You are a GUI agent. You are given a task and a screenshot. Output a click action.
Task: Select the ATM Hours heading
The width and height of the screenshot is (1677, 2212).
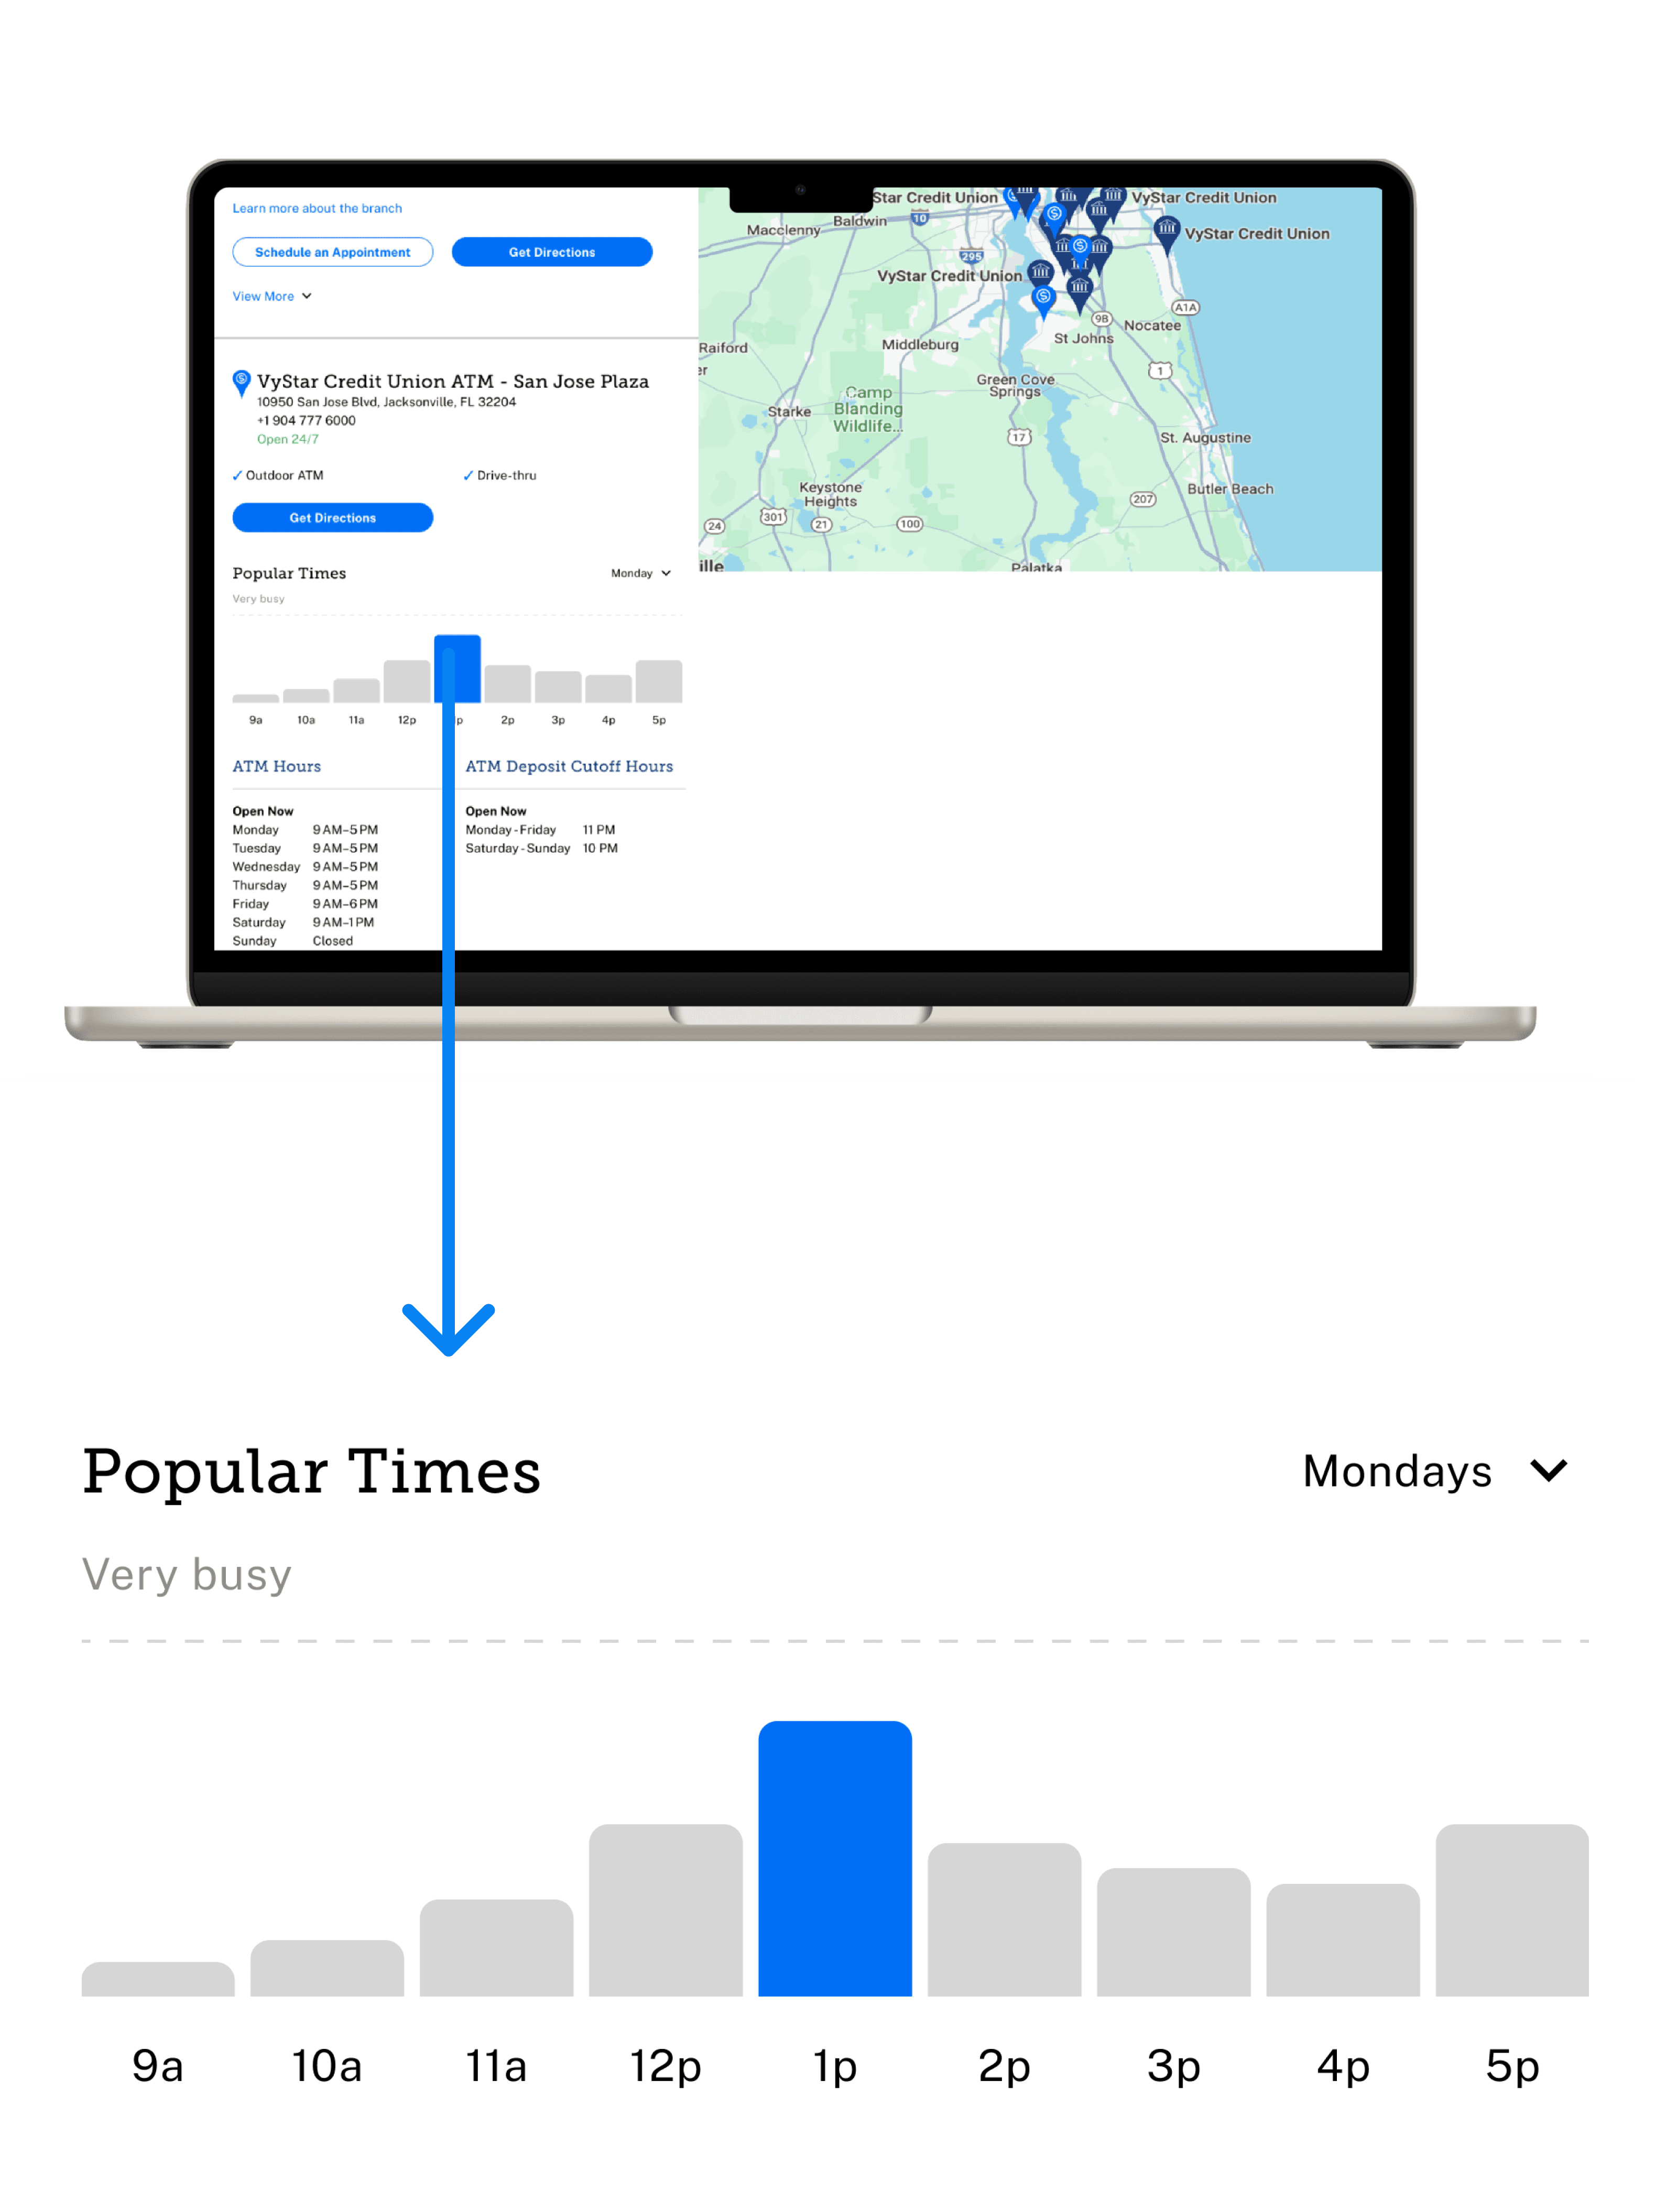coord(277,767)
